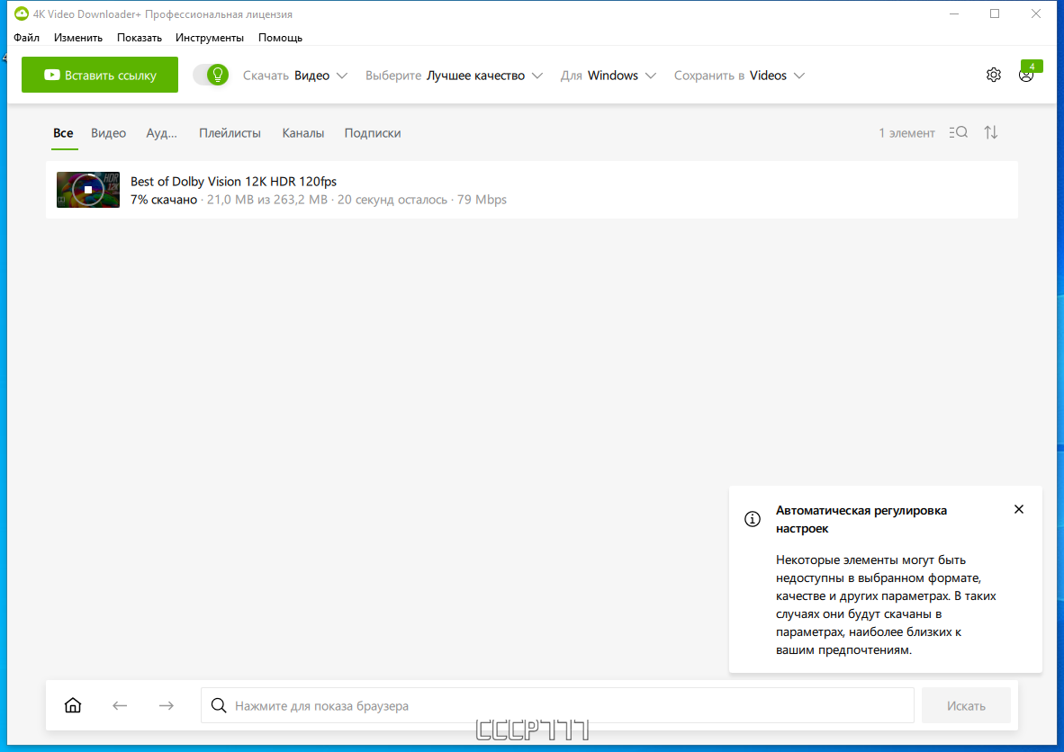Click the browser search input field
The height and width of the screenshot is (752, 1064).
(x=557, y=706)
